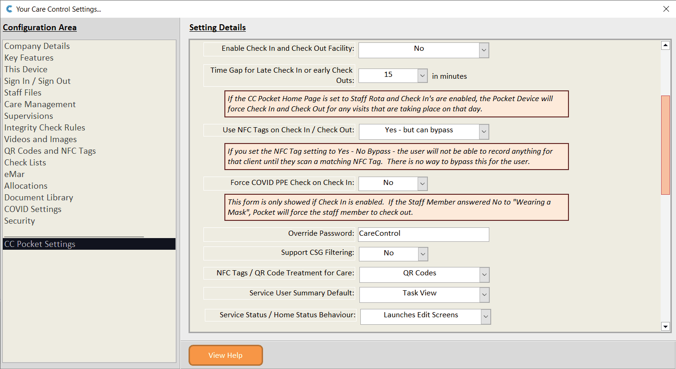Click the Configuration Area heading
Screen dimensions: 676x369
[x=40, y=27]
